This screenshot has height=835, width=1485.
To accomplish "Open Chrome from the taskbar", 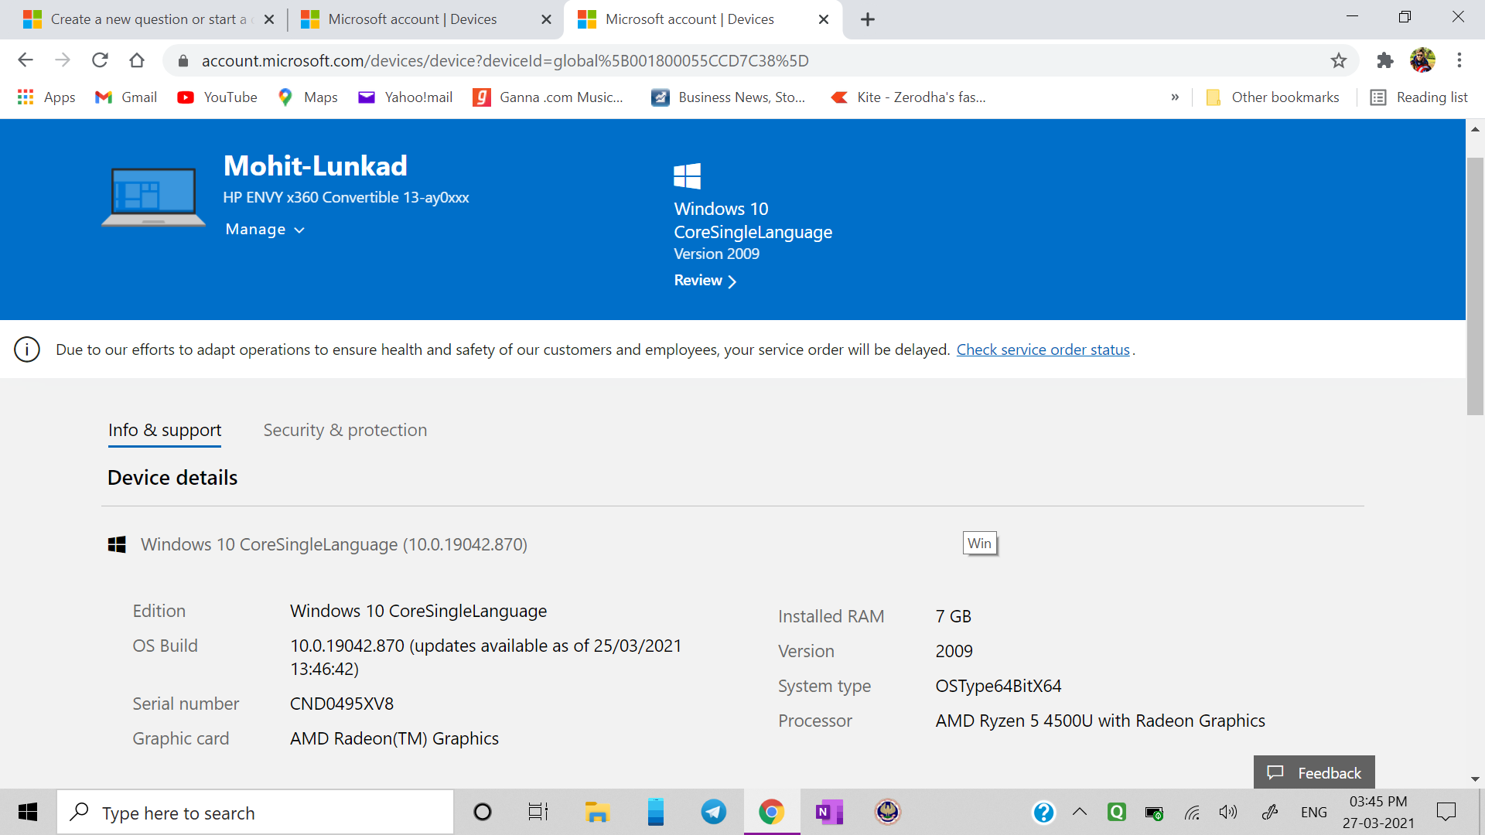I will pos(772,812).
